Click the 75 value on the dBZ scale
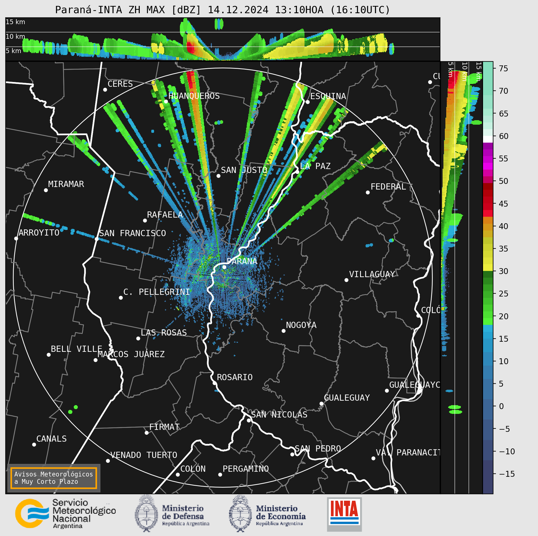This screenshot has width=538, height=536. click(x=503, y=68)
